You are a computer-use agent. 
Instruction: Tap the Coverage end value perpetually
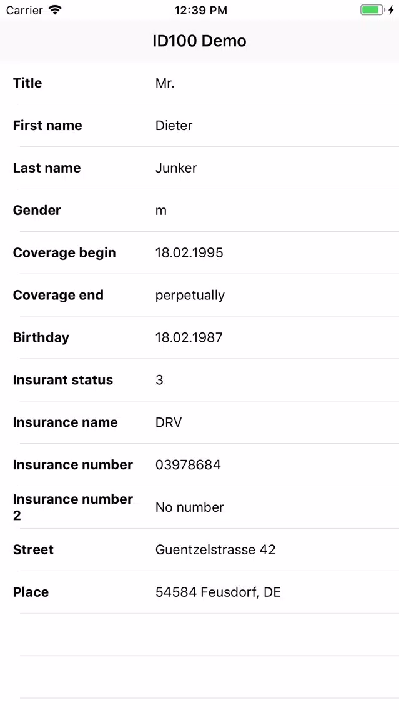(x=190, y=296)
